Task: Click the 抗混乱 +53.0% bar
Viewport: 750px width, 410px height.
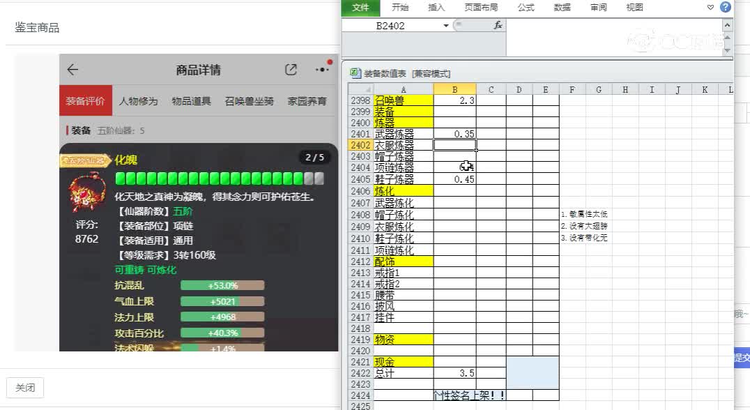Action: click(222, 286)
